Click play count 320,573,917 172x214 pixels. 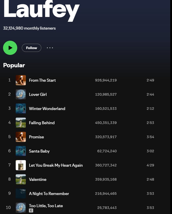[106, 137]
